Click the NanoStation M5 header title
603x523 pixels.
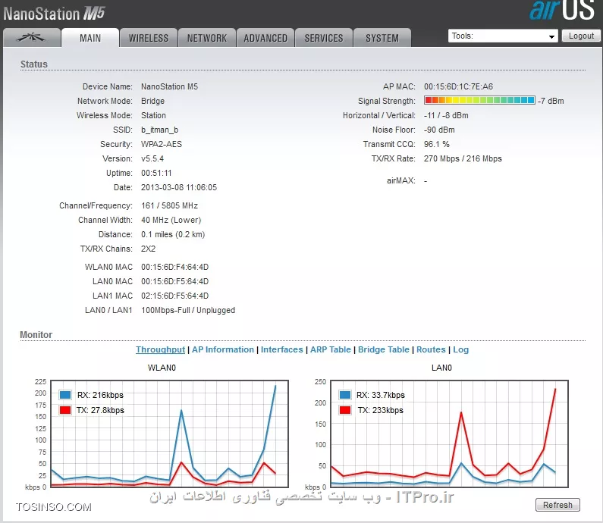54,14
